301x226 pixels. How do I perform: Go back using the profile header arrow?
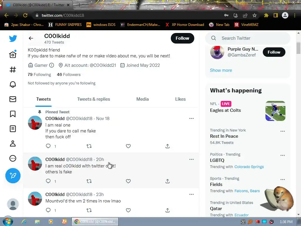click(x=31, y=38)
